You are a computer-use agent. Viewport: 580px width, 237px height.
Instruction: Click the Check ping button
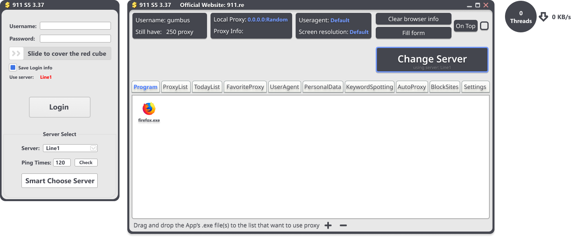tap(86, 163)
